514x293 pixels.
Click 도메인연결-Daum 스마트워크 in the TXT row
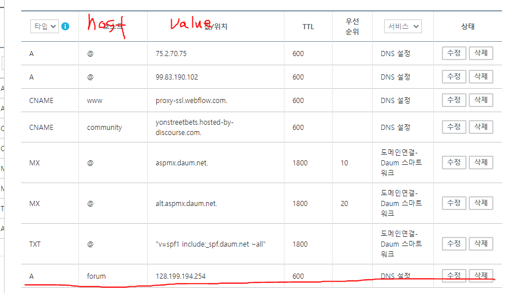(401, 244)
